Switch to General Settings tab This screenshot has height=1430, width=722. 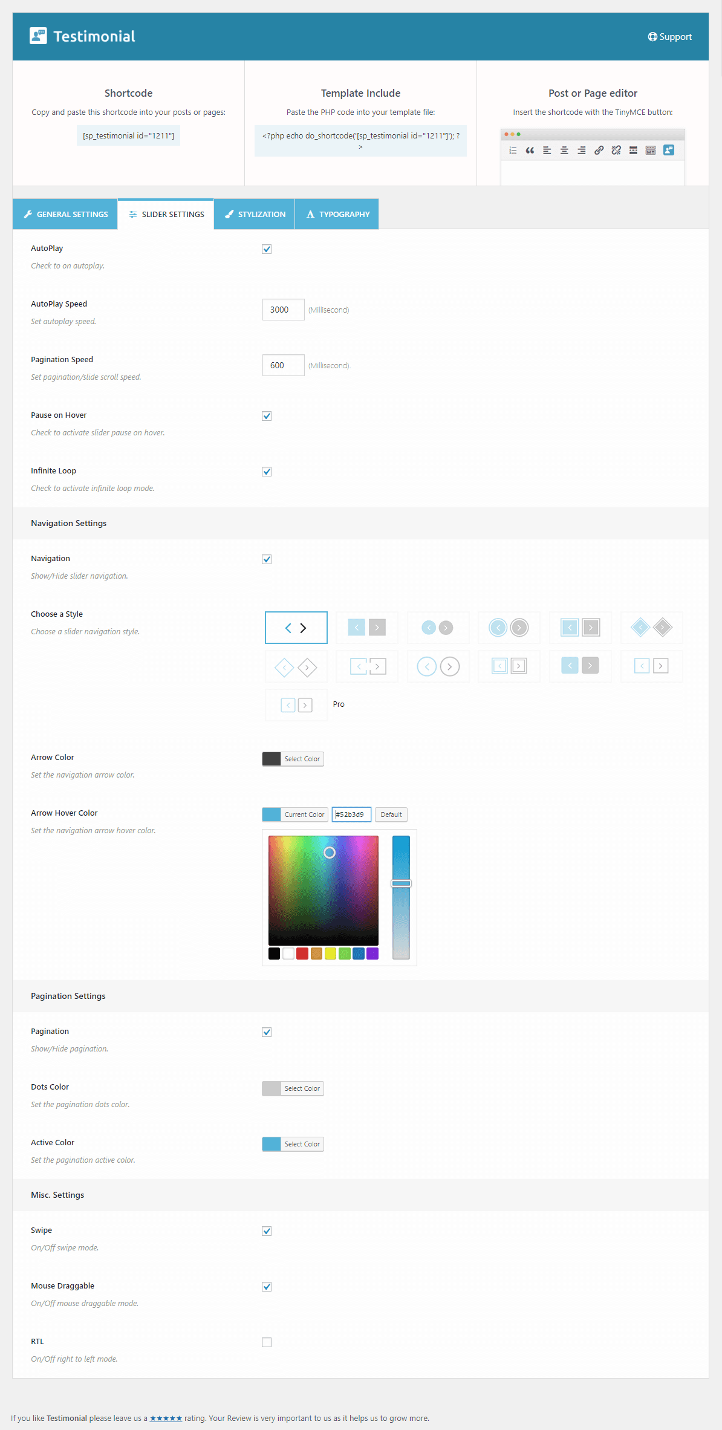[x=65, y=214]
